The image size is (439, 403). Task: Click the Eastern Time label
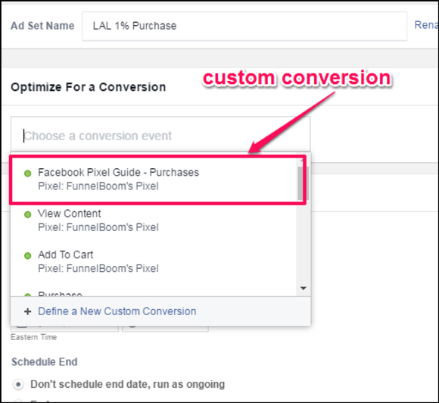point(33,337)
